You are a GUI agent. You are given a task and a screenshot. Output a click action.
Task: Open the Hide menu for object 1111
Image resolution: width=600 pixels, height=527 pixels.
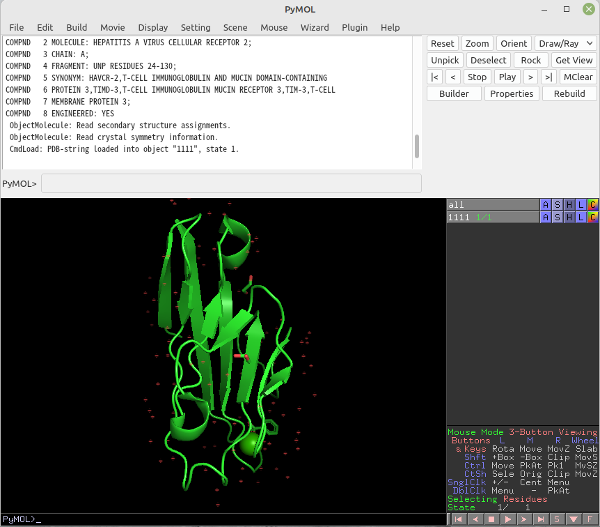(569, 217)
